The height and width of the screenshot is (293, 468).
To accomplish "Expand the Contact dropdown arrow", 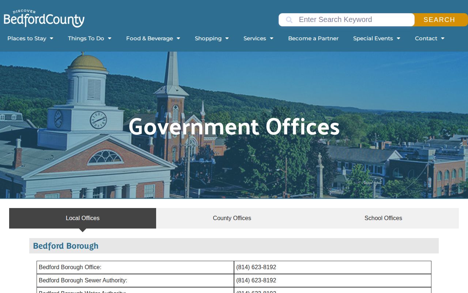I will 442,38.
